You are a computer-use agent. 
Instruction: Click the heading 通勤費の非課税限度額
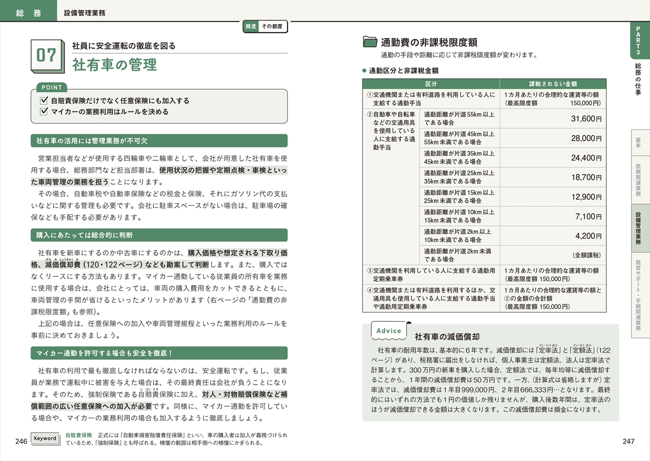[x=429, y=42]
